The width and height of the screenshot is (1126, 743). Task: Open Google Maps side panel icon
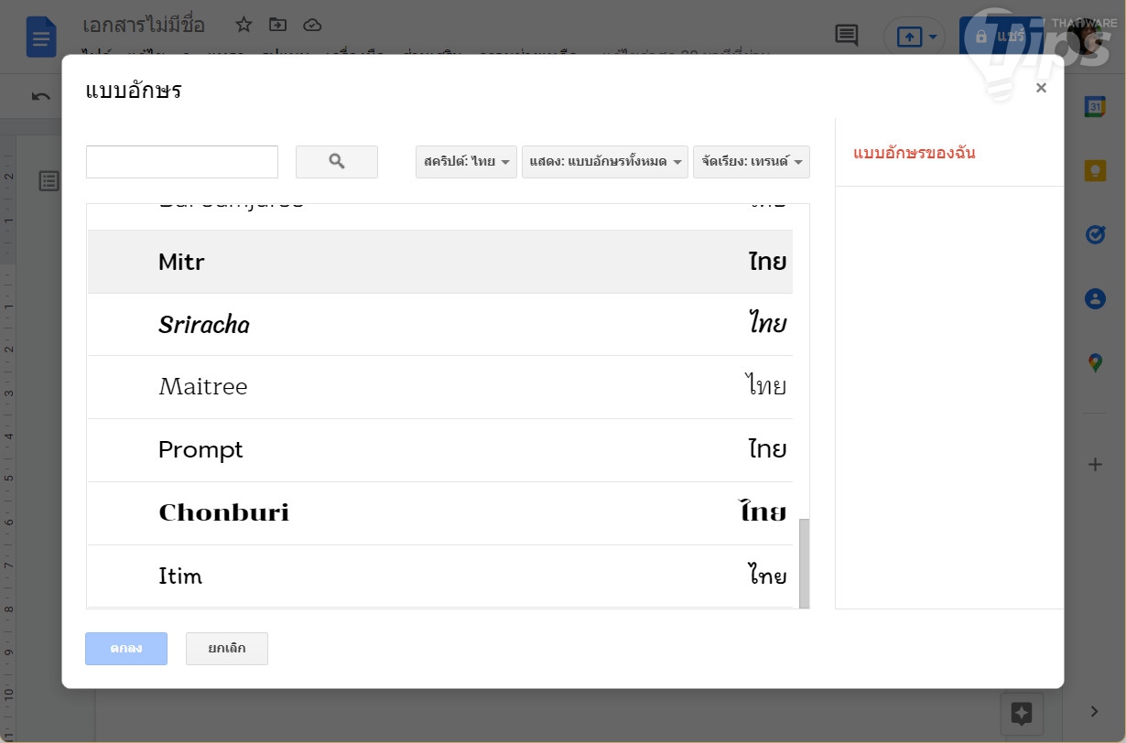click(x=1095, y=362)
